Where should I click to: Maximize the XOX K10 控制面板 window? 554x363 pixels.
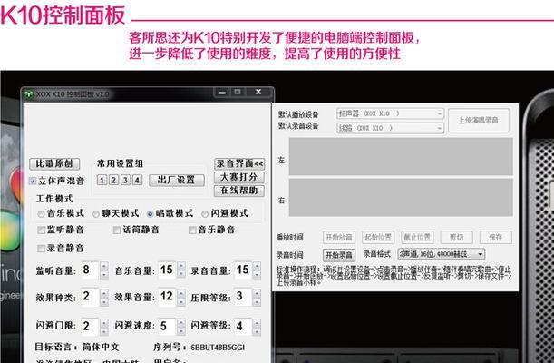(238, 93)
